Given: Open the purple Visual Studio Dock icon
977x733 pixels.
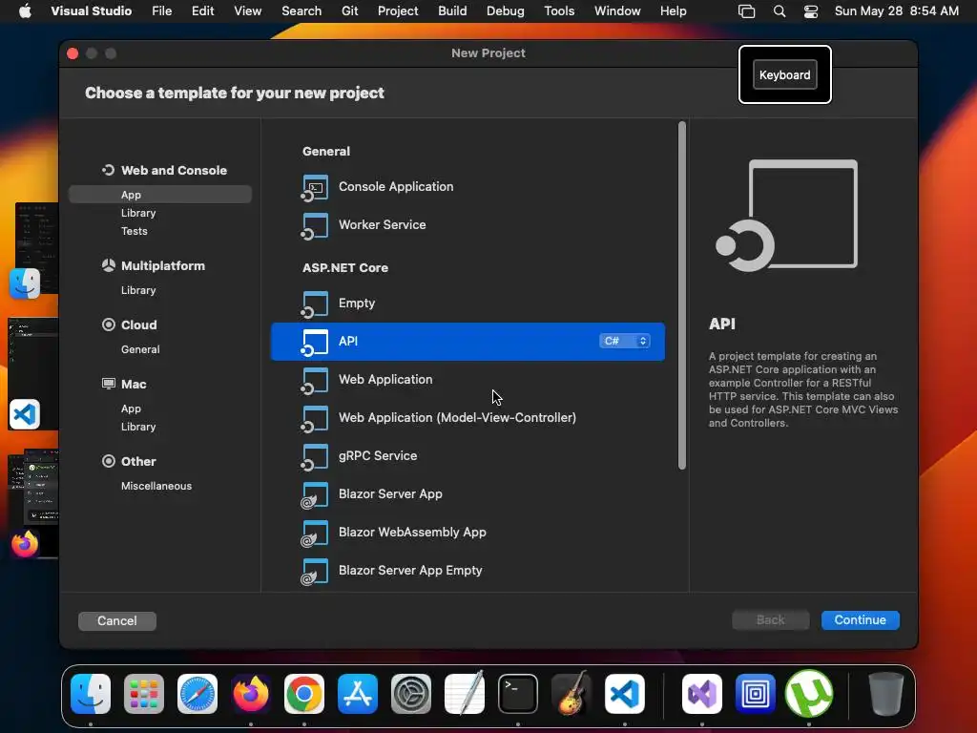Looking at the screenshot, I should [x=702, y=694].
